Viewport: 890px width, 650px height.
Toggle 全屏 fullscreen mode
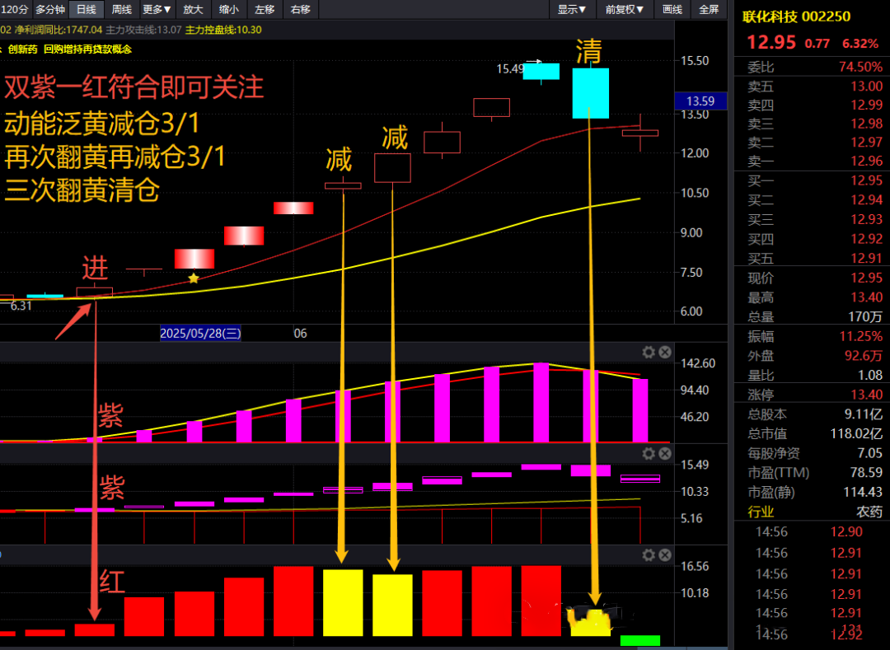(x=709, y=10)
